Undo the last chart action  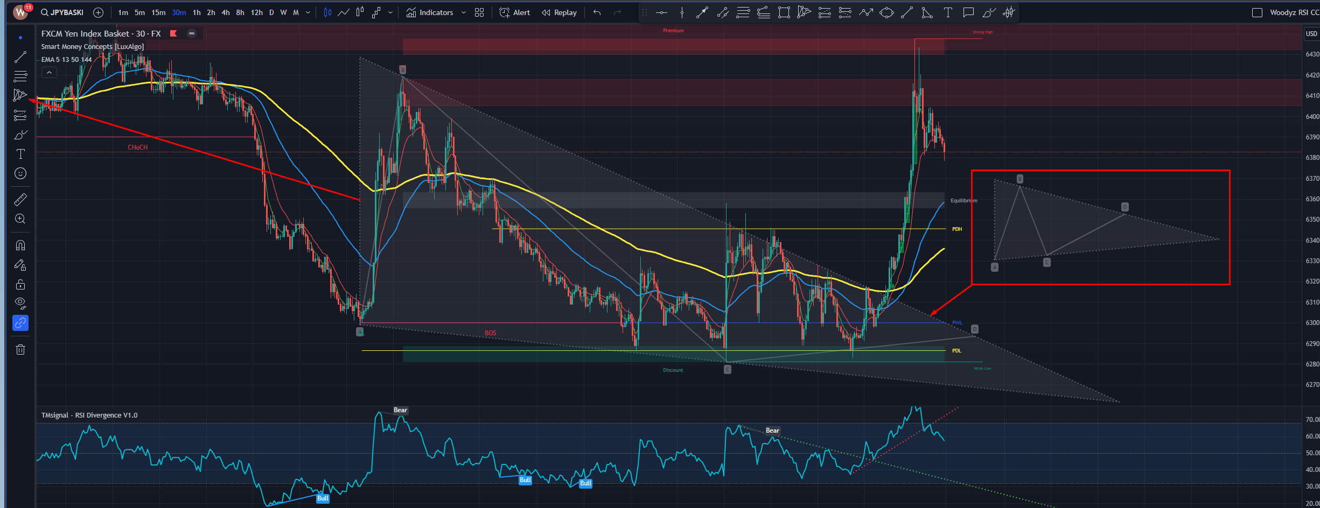tap(597, 12)
